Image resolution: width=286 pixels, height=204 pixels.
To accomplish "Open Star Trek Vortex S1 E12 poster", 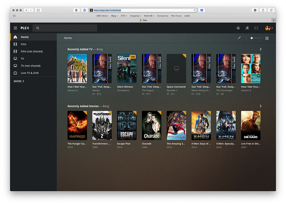I will point(102,69).
